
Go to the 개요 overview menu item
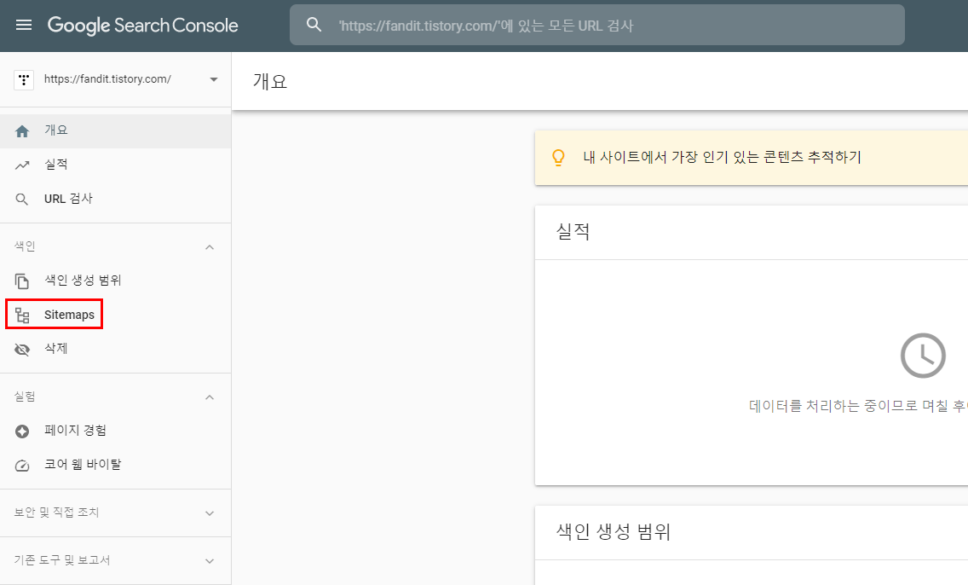(x=115, y=130)
